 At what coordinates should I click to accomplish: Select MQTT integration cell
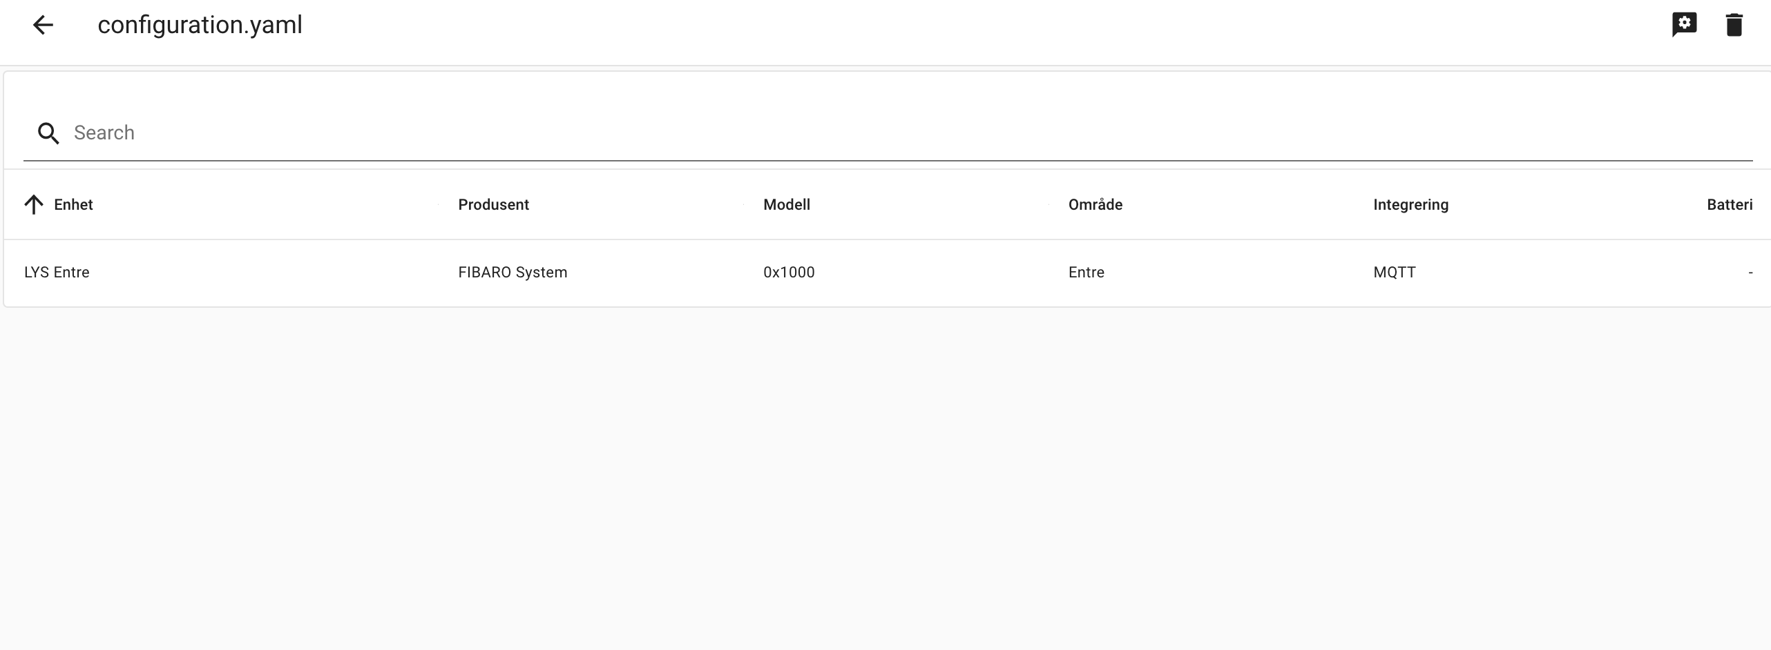(x=1395, y=273)
